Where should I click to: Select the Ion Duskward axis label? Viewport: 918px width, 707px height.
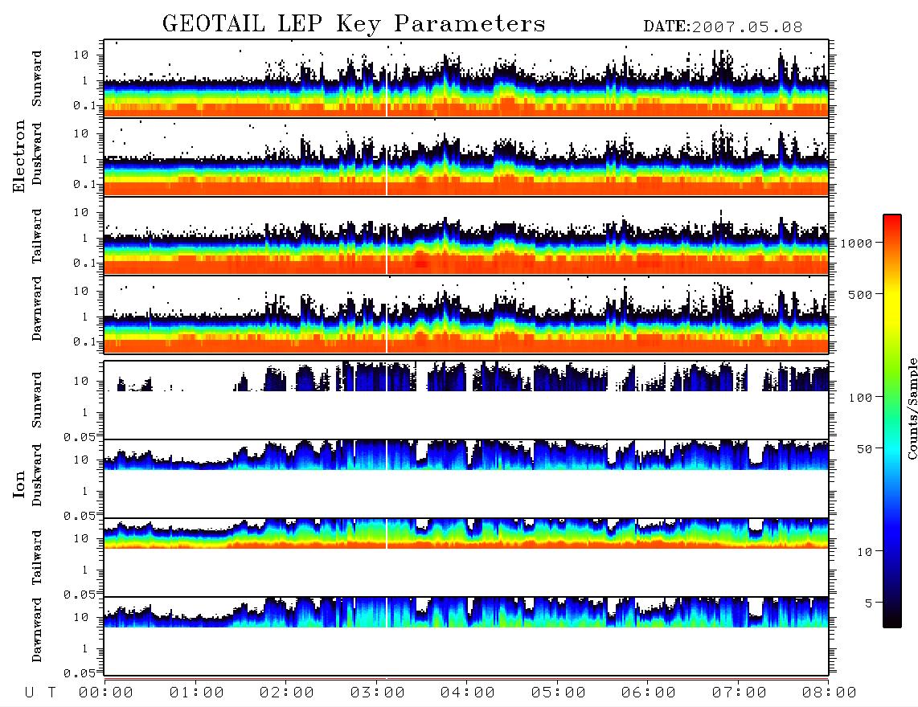37,476
